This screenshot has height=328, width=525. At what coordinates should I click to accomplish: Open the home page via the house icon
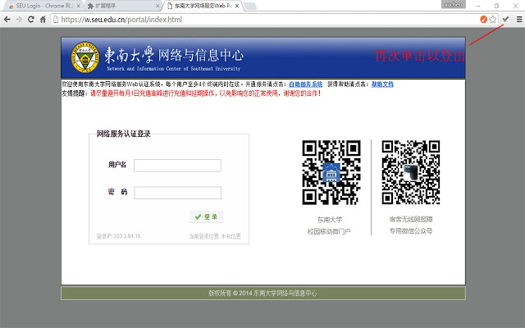tap(43, 20)
